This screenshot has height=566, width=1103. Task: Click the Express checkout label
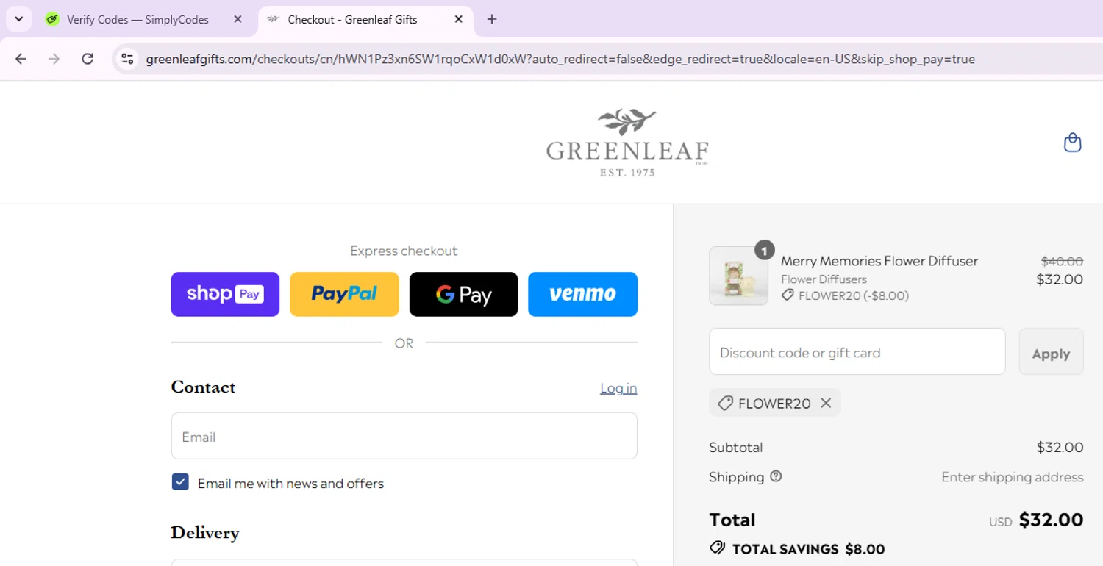pos(404,251)
